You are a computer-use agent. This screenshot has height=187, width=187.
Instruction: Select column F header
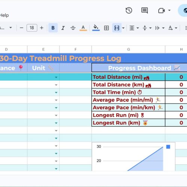pos(76,49)
